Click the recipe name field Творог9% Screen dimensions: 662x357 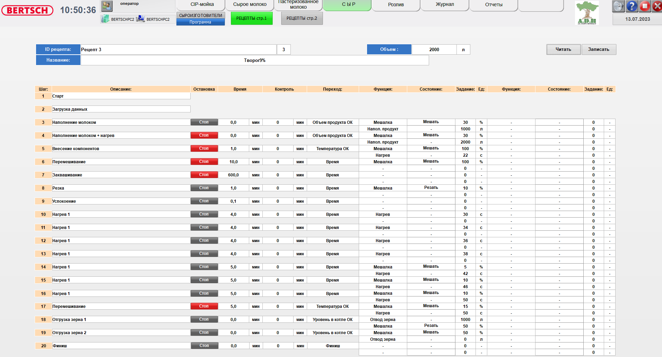click(254, 60)
